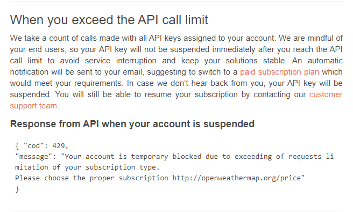Click the 'Response from API when your account is suspended' subheading
The width and height of the screenshot is (353, 212).
pos(132,124)
